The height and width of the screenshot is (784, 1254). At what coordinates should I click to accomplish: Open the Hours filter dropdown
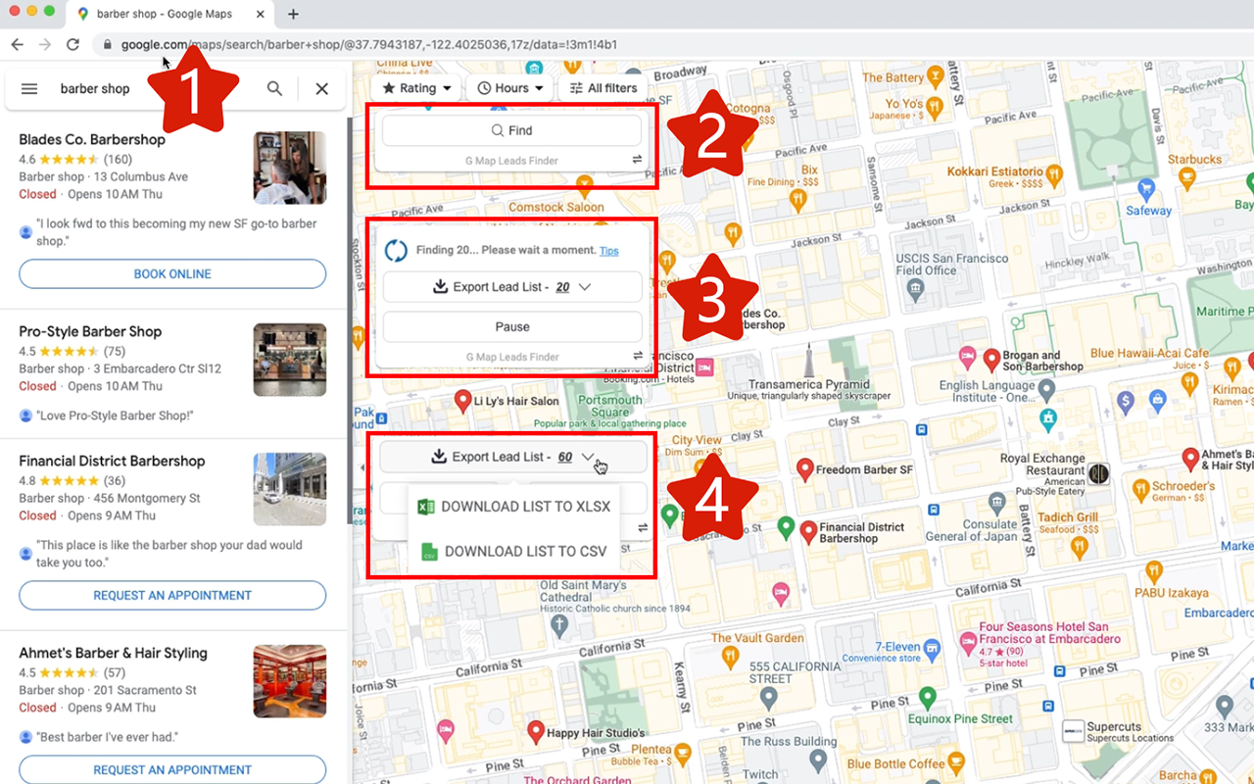point(508,87)
